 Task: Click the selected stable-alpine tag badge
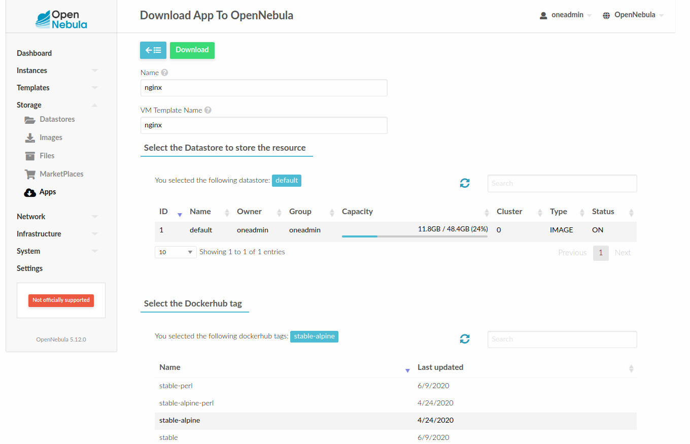(314, 336)
